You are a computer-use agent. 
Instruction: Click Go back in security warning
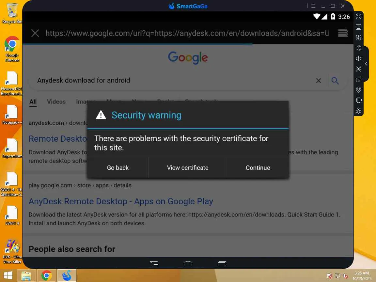click(118, 168)
